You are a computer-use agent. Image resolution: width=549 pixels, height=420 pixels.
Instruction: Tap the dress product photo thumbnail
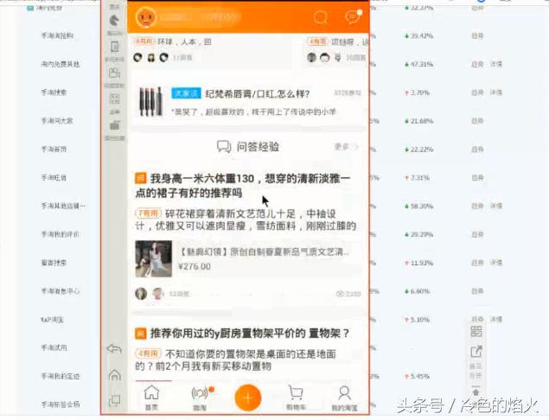[x=154, y=258]
